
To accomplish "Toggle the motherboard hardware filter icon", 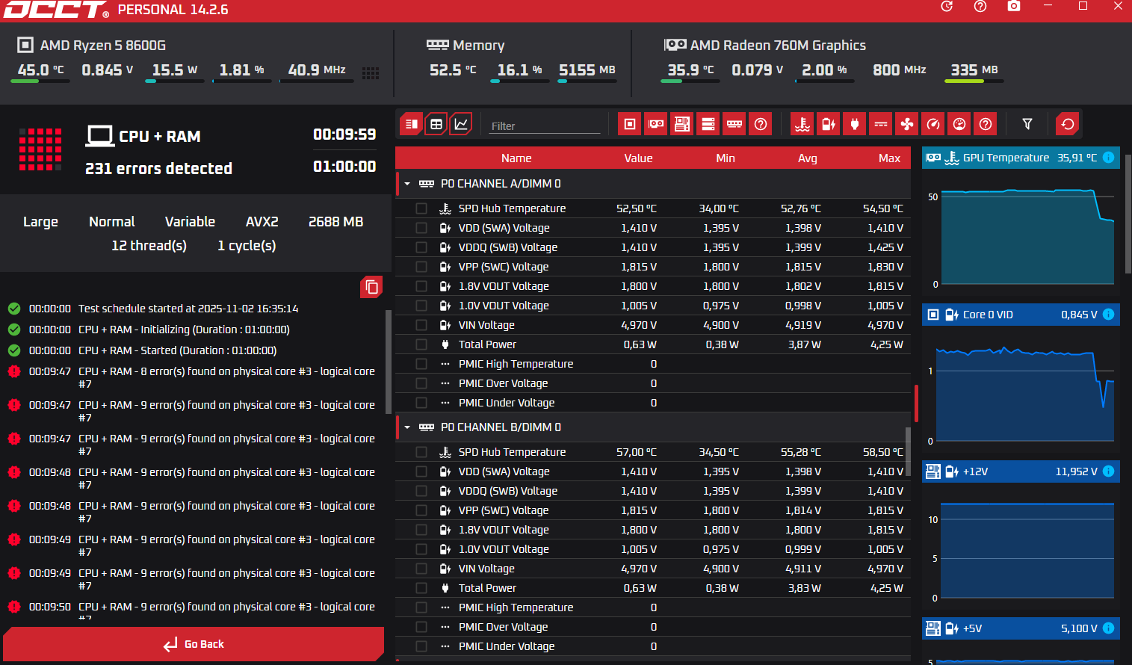I will pos(682,124).
